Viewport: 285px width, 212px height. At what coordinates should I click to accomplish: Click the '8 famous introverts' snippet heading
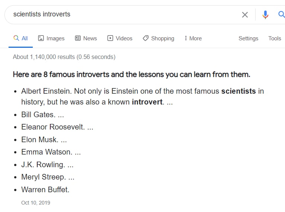[x=132, y=75]
